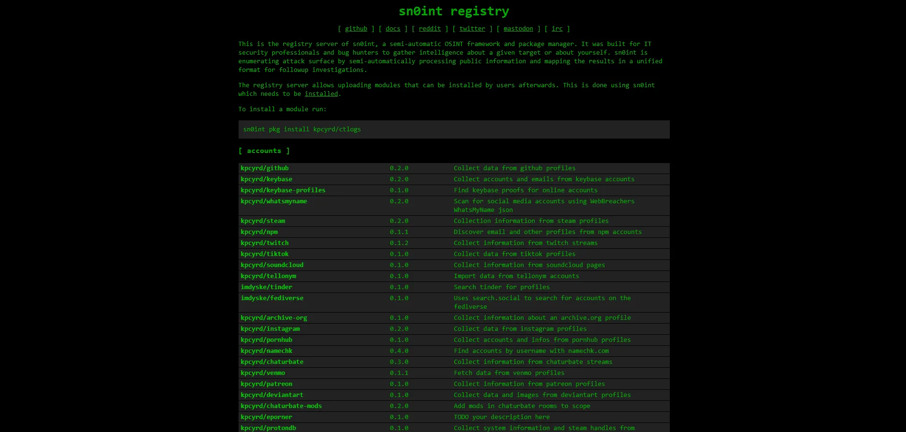
Task: View the kpcyrd/instagram module
Action: pos(270,329)
